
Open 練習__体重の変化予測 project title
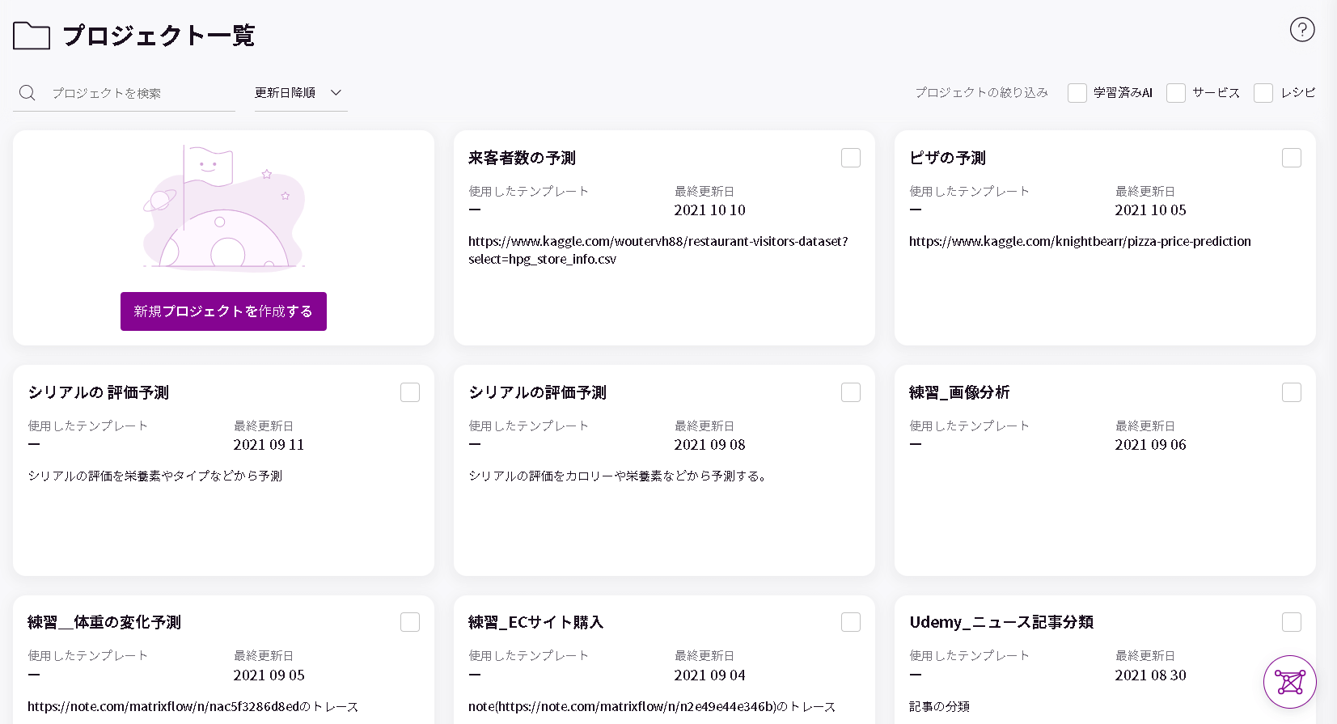click(x=104, y=622)
